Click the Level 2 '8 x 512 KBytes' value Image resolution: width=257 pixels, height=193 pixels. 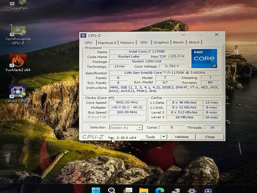pos(184,112)
